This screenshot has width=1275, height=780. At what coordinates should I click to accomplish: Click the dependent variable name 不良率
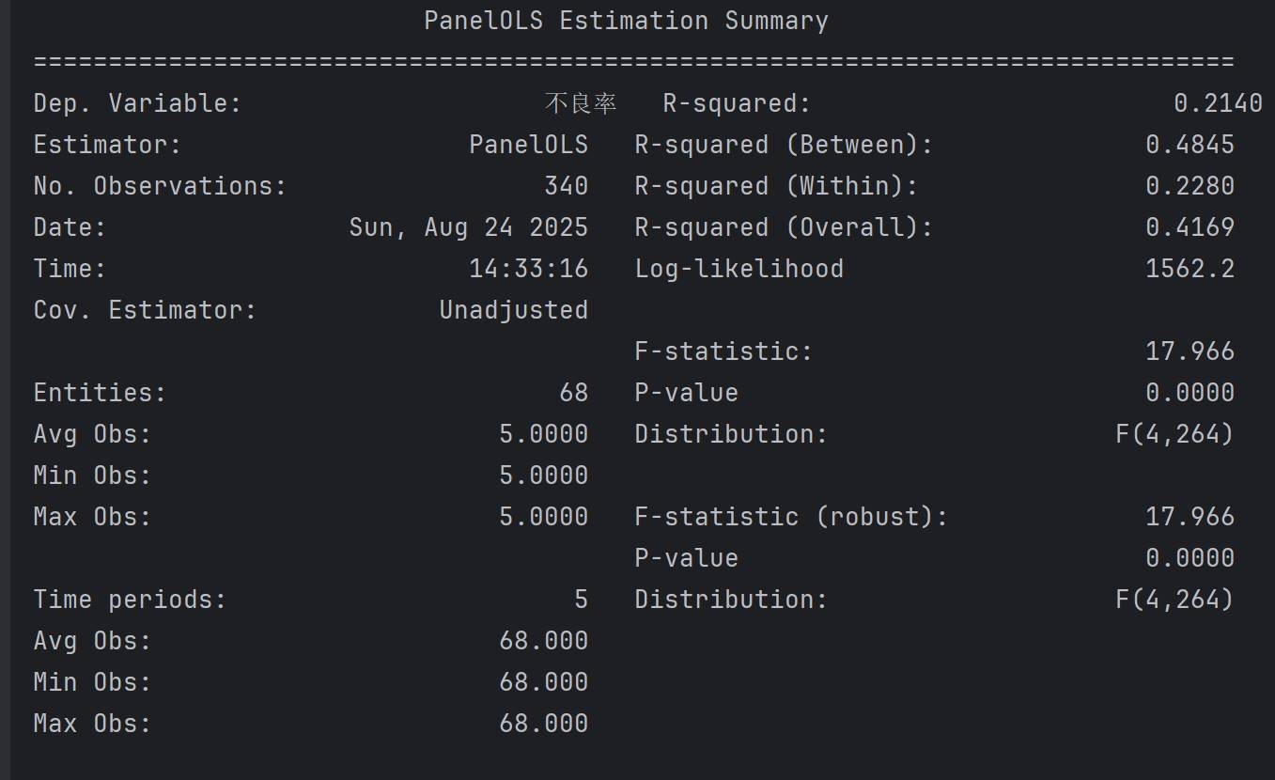580,103
